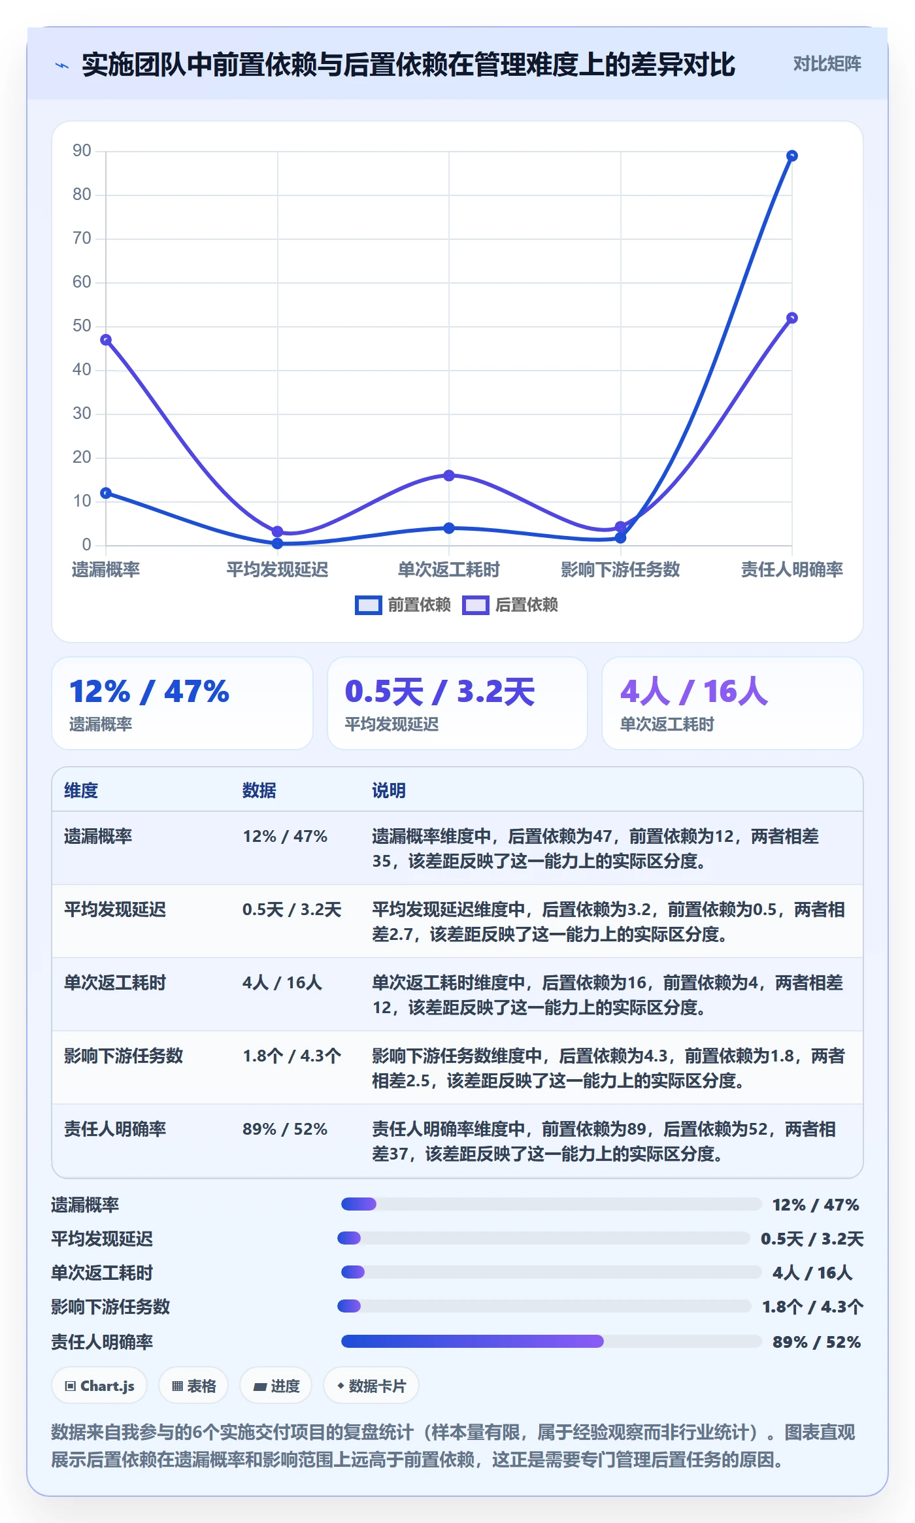Viewport: 915px width, 1523px height.
Task: Select the Chart.js chip
Action: point(99,1386)
